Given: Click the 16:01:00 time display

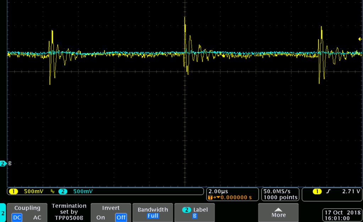Looking at the screenshot, I should [337, 218].
